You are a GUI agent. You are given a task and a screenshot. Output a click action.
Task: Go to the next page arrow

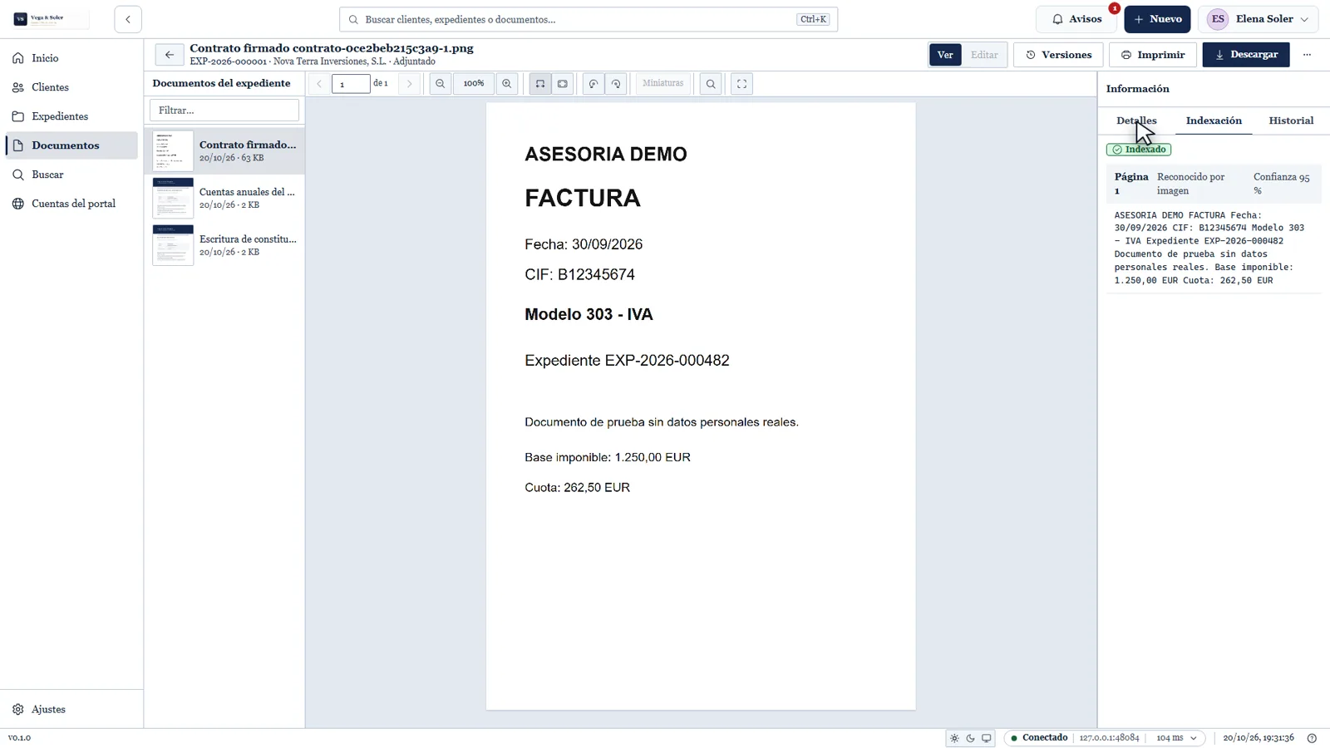coord(409,84)
